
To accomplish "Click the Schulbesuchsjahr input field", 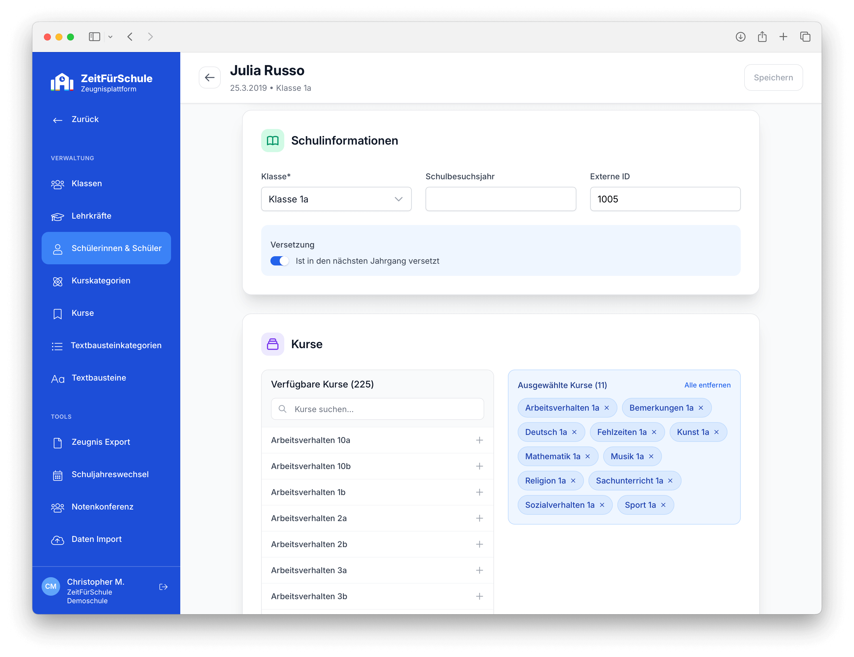I will pyautogui.click(x=500, y=199).
